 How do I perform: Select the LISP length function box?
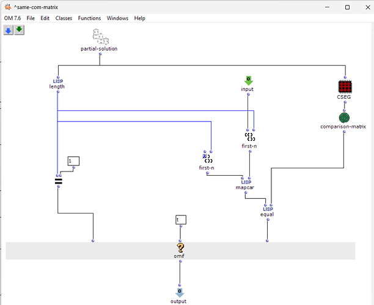pos(57,84)
